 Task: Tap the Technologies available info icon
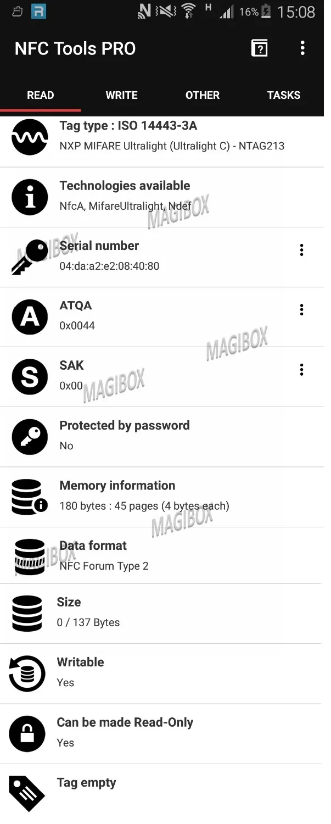[30, 197]
